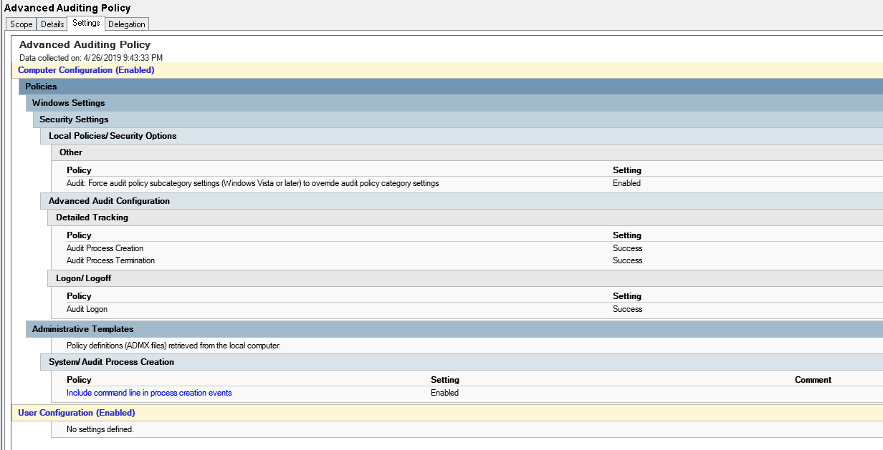Collapse the Policies section header
Viewport: 883px width, 450px height.
pos(41,87)
